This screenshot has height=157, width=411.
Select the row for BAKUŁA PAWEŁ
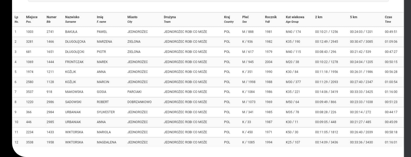(208, 32)
